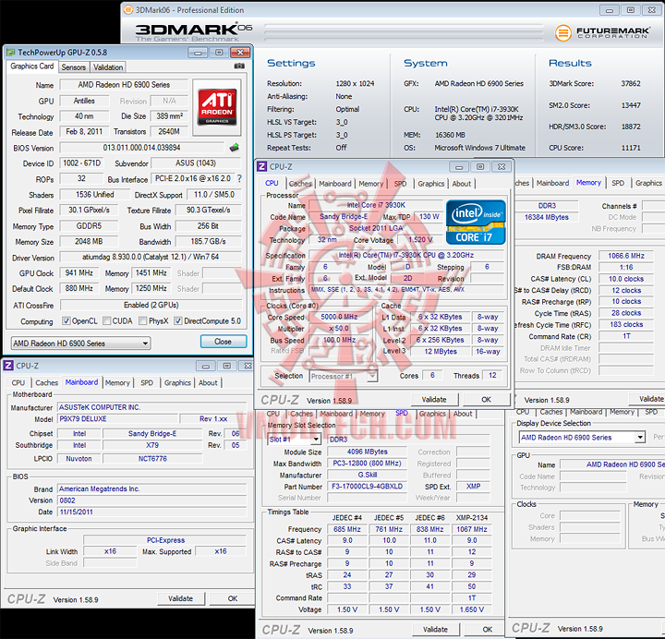Screen dimensions: 665x639
Task: Click OK in the front CPU-Z window
Action: (486, 400)
